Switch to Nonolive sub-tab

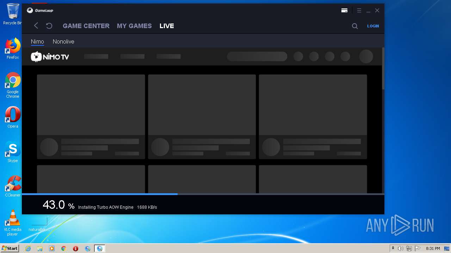tap(63, 41)
